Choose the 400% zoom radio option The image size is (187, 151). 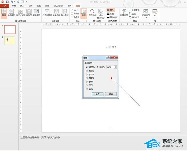87,71
